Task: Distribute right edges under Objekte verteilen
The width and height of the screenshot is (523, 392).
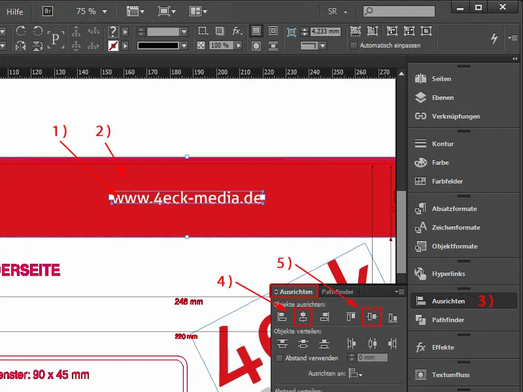Action: click(393, 344)
